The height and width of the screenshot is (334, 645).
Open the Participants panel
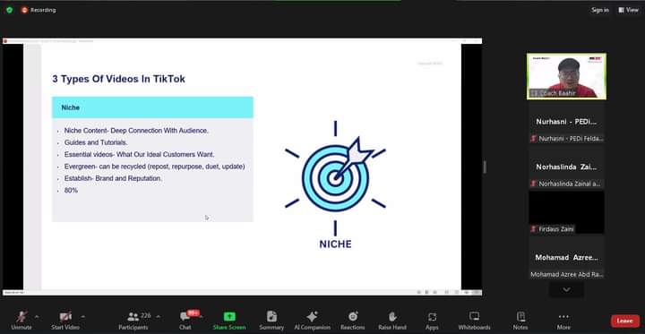point(133,321)
